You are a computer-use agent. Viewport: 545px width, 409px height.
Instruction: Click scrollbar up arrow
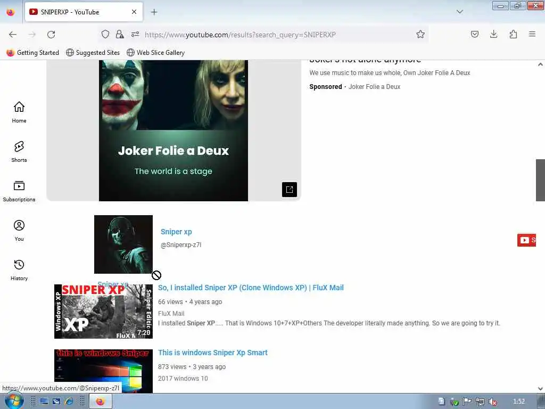pos(540,64)
